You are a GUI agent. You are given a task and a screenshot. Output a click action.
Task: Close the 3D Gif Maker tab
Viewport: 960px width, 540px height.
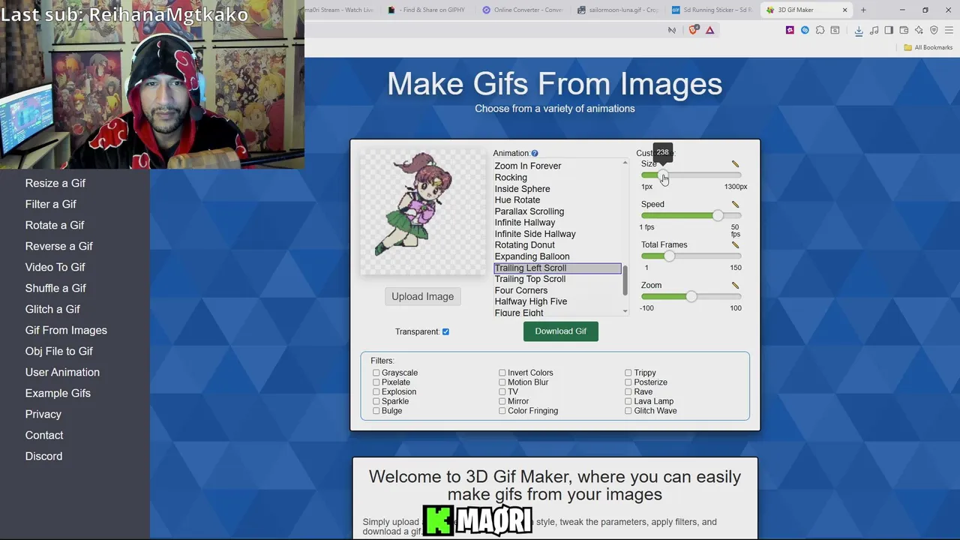pyautogui.click(x=844, y=10)
